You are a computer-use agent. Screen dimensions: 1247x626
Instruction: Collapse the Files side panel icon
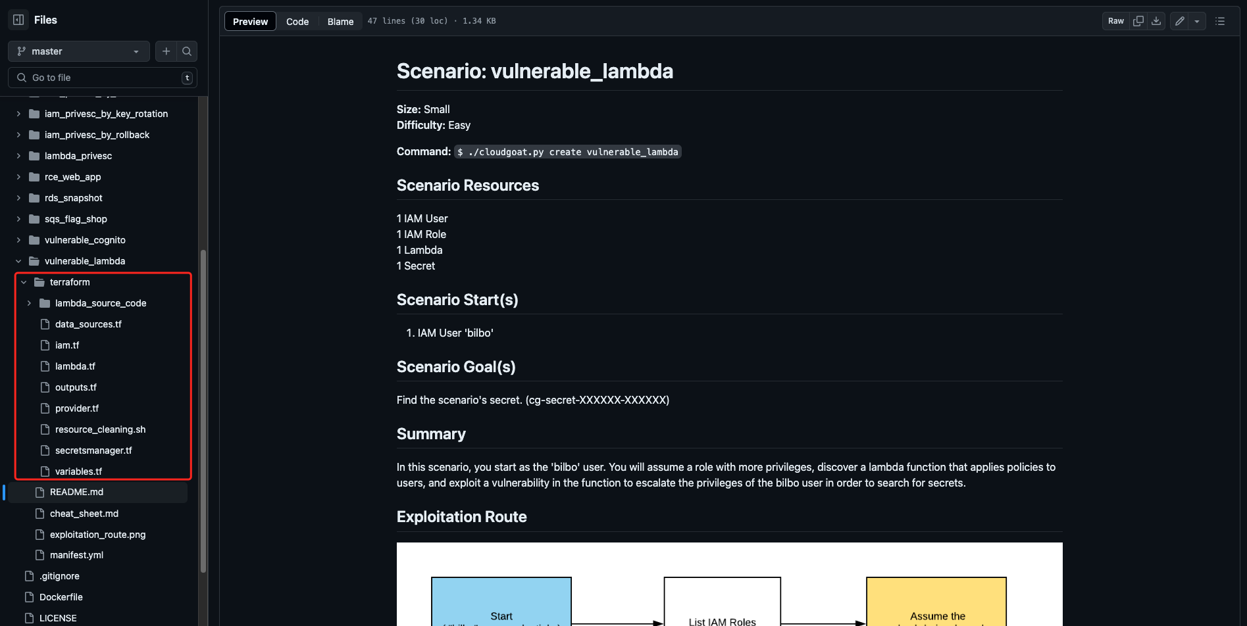tap(18, 20)
